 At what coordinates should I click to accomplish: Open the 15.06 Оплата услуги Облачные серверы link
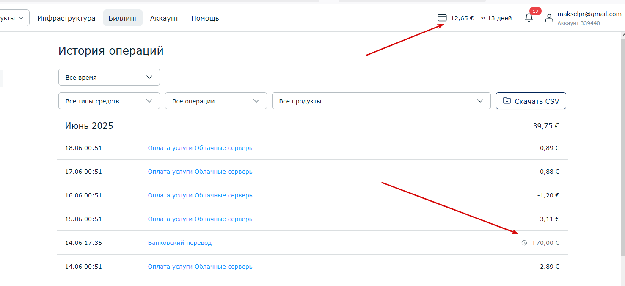point(201,219)
